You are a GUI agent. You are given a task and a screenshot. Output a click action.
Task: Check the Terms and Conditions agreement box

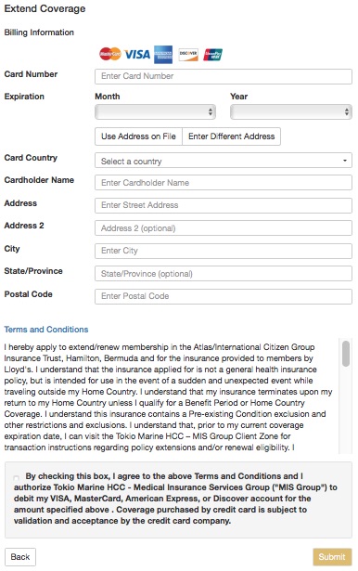click(17, 477)
